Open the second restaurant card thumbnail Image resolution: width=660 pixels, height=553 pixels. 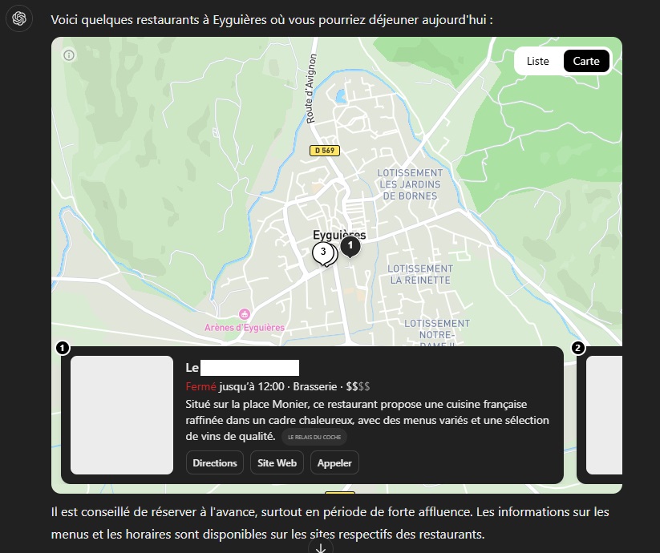605,415
